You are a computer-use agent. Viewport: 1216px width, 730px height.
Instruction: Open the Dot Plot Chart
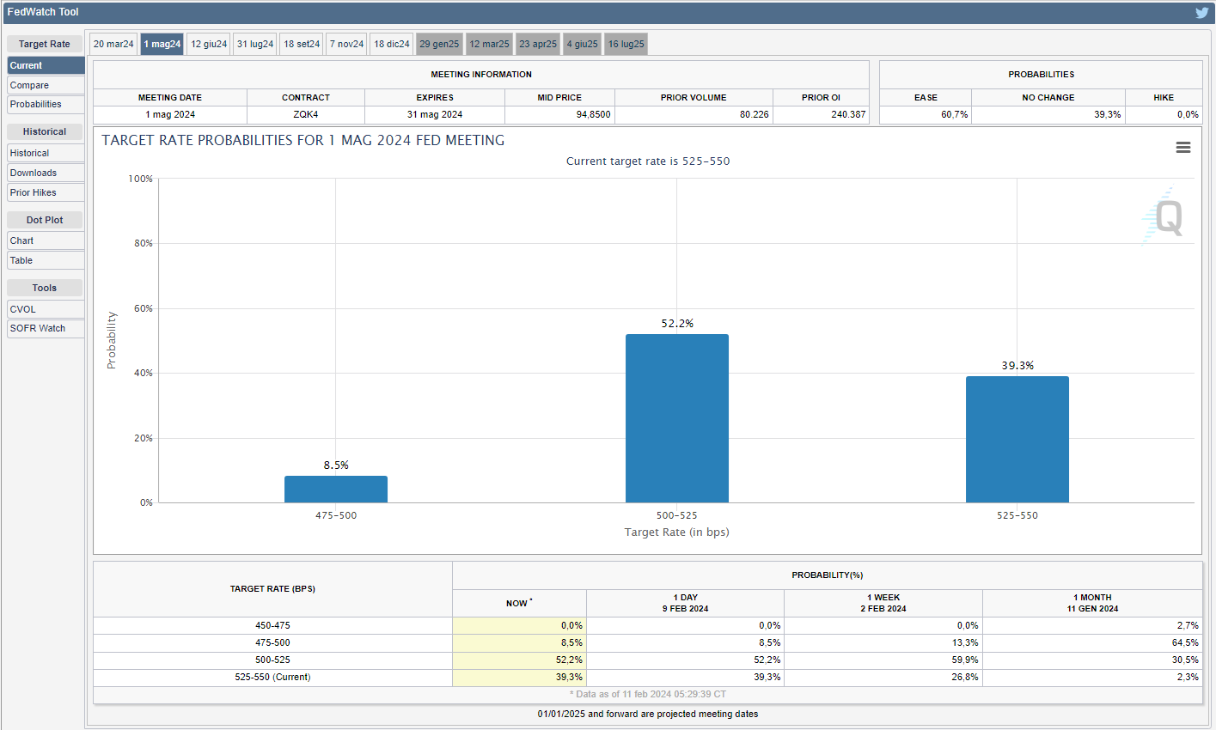[x=46, y=240]
